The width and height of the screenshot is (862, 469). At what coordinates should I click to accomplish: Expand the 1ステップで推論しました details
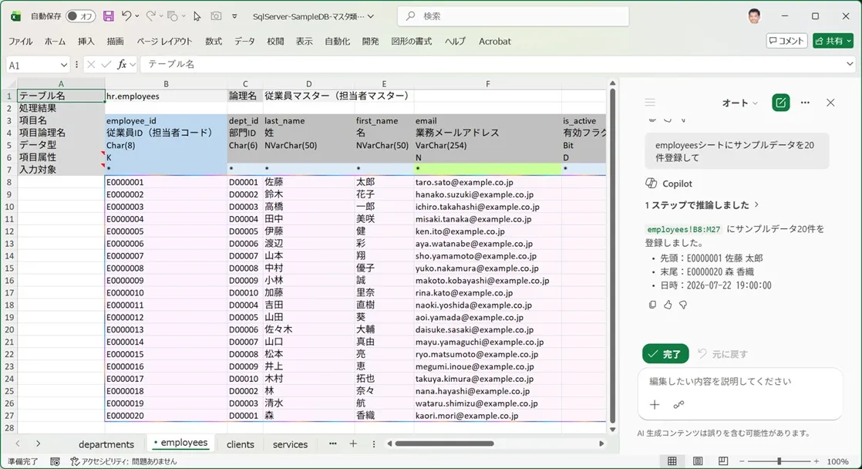[702, 205]
